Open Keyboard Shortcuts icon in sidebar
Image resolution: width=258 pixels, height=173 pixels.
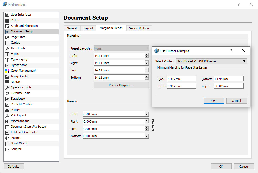pos(7,26)
